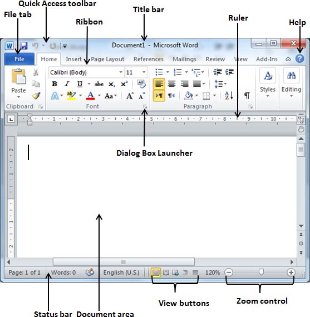Click the Cut scissors icon
This screenshot has height=317, width=310.
36,72
